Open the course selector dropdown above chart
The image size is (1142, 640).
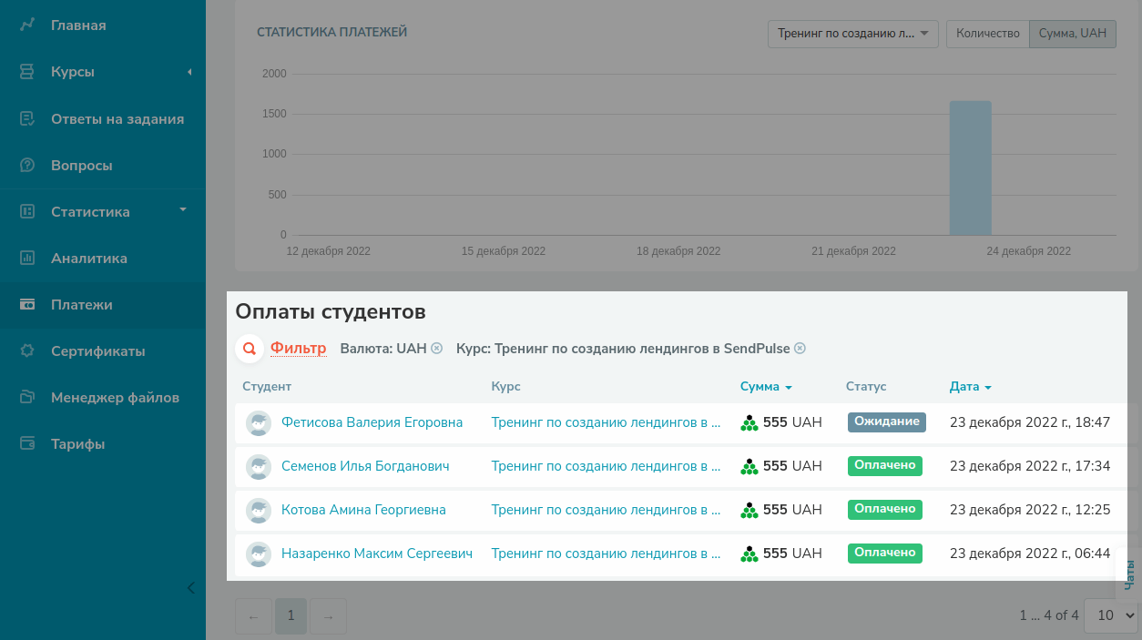tap(852, 34)
